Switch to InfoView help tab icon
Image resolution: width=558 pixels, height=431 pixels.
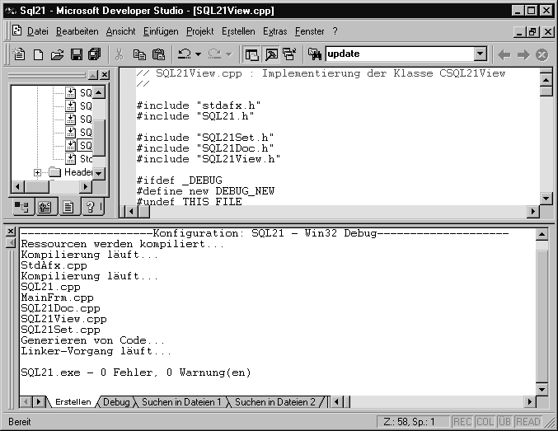[91, 207]
